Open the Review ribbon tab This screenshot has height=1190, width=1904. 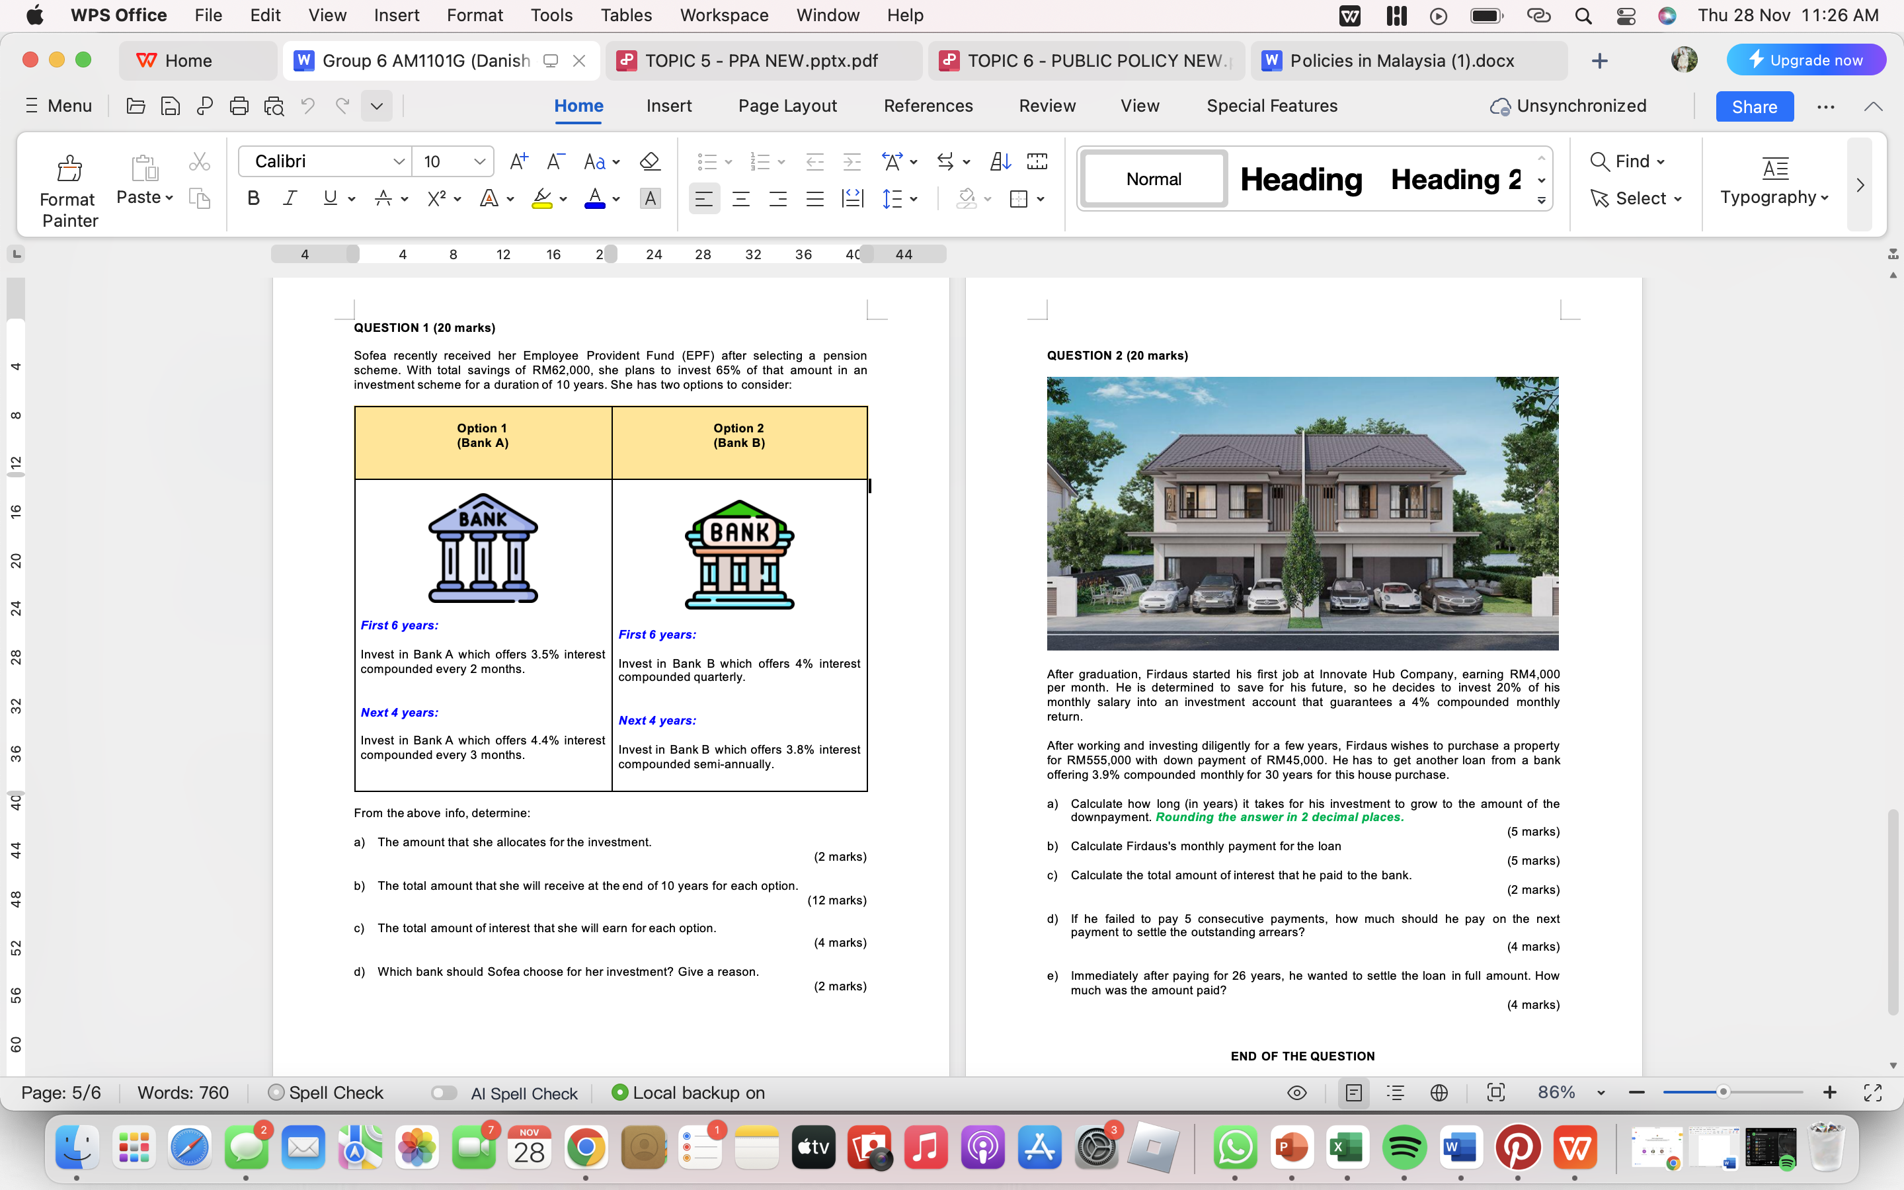tap(1047, 106)
